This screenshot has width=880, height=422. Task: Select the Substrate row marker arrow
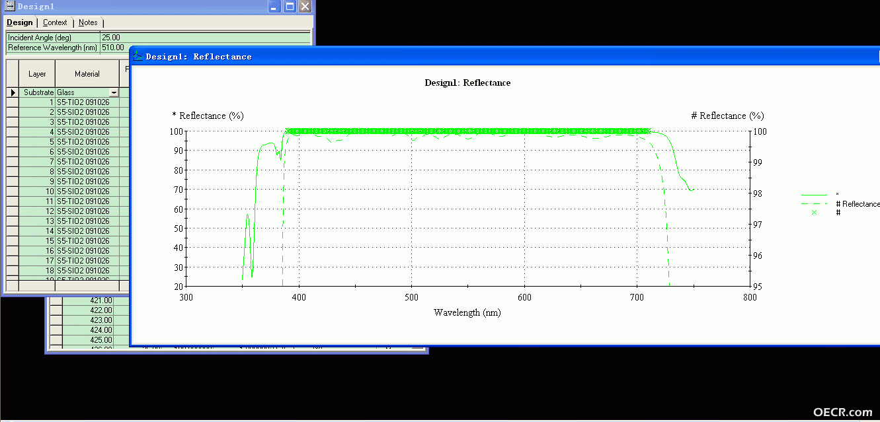pos(13,92)
